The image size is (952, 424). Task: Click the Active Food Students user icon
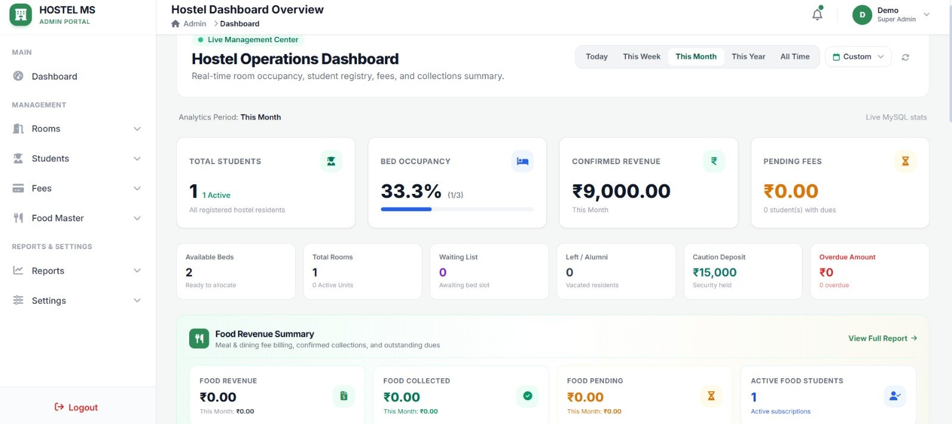coord(894,396)
